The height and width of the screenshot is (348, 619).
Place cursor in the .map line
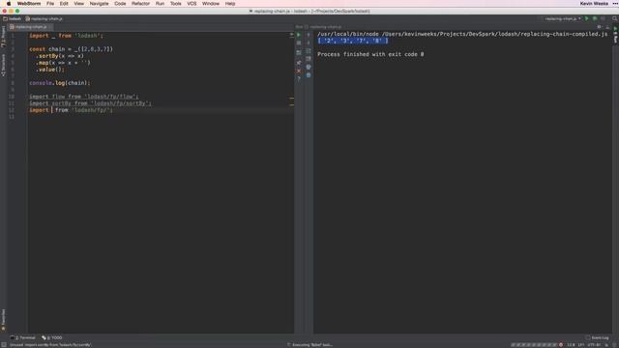pos(63,63)
